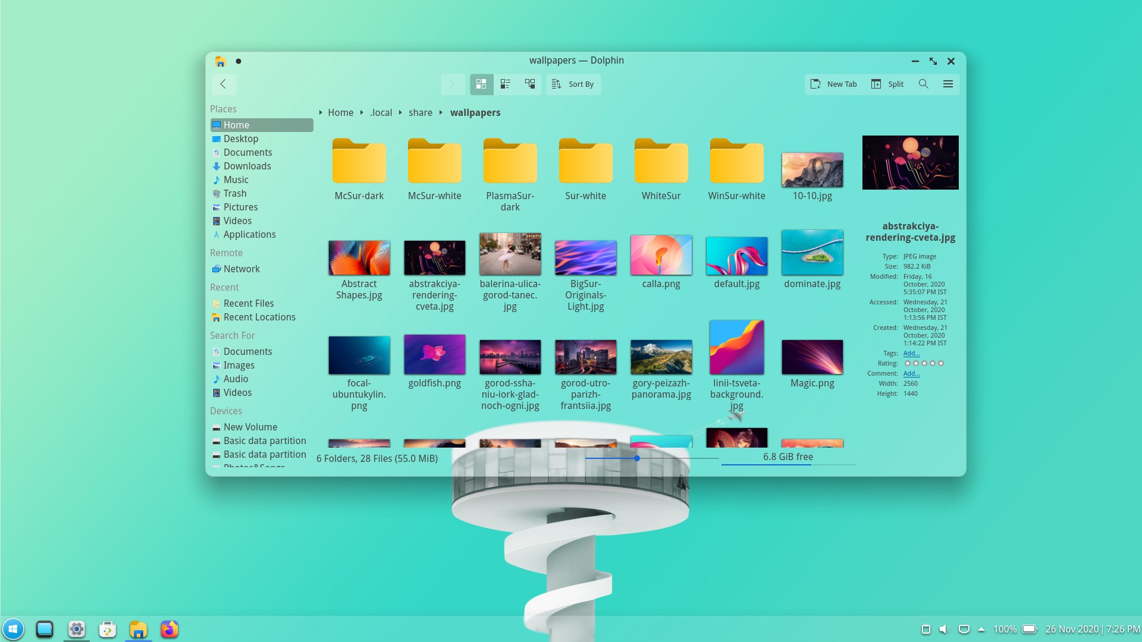Click the preview image in information panel

(911, 162)
